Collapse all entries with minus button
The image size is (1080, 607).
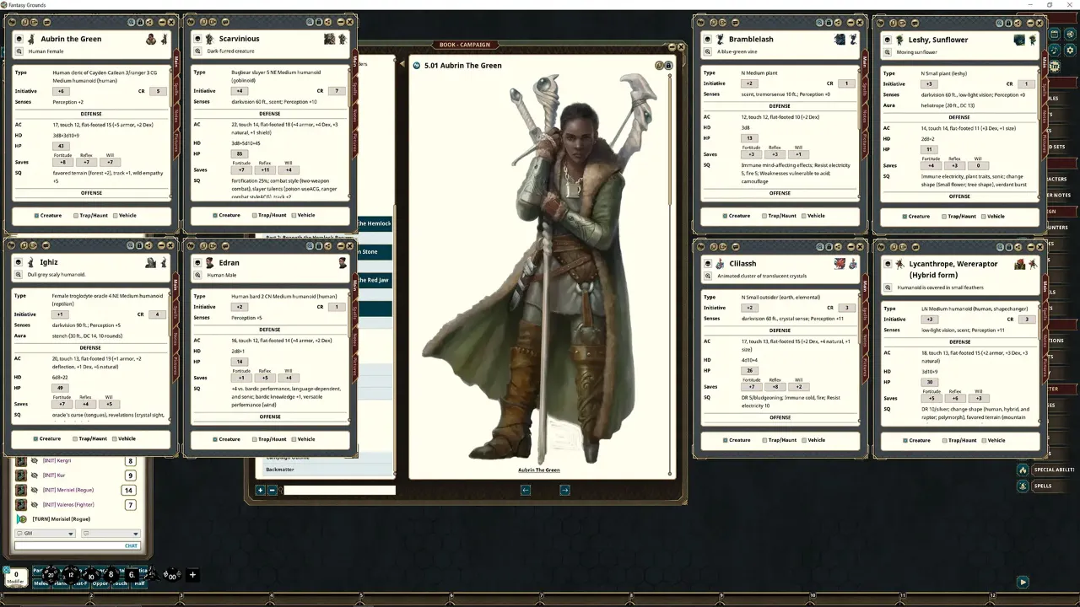pos(272,490)
